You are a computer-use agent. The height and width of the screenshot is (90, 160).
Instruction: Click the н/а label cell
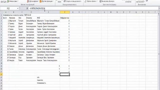[48, 77]
